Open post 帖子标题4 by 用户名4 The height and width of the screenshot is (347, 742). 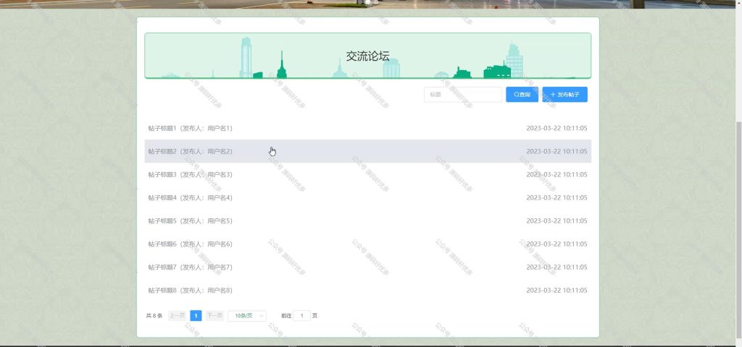tap(367, 197)
